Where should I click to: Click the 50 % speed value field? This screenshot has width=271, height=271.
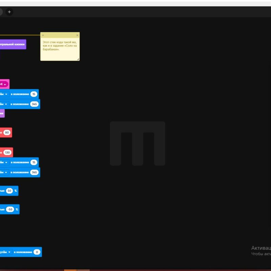point(9,191)
